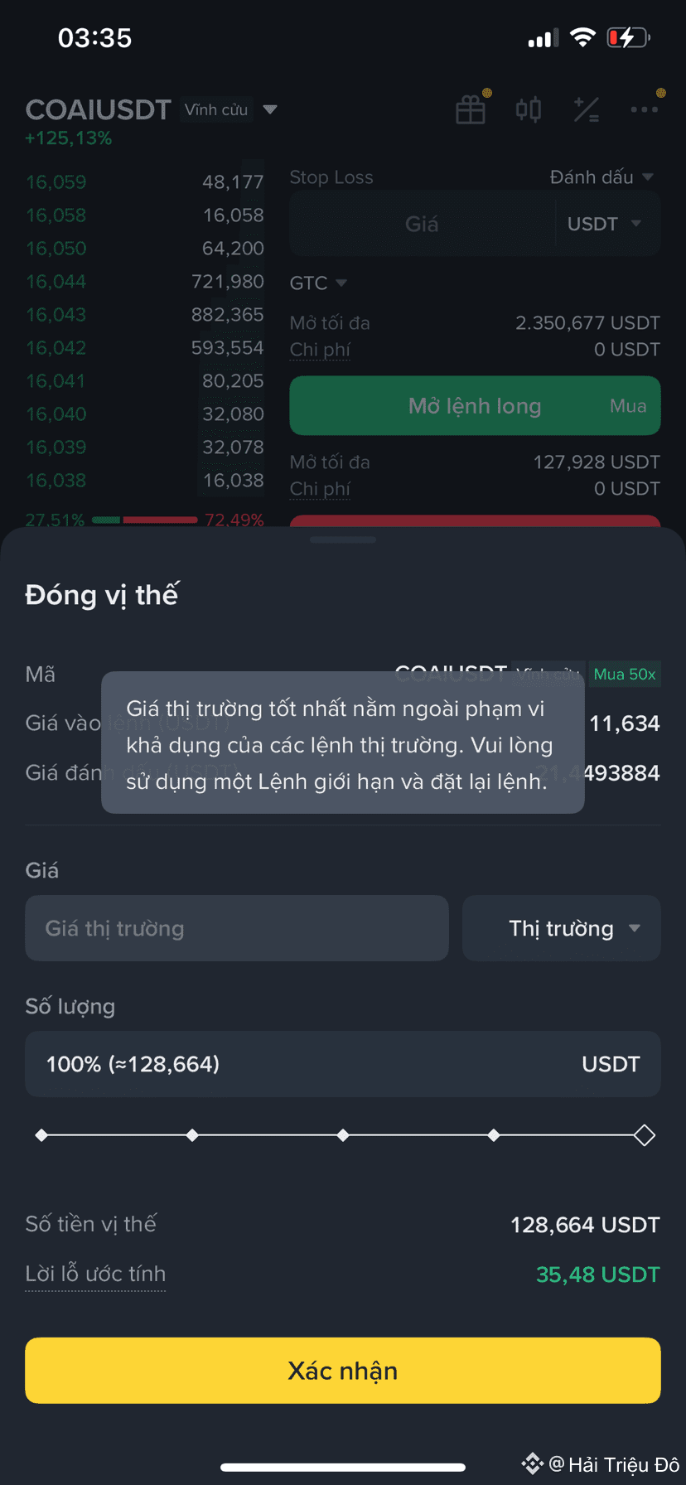Image resolution: width=686 pixels, height=1485 pixels.
Task: Tap the Giá thị trường price field
Action: [x=237, y=928]
